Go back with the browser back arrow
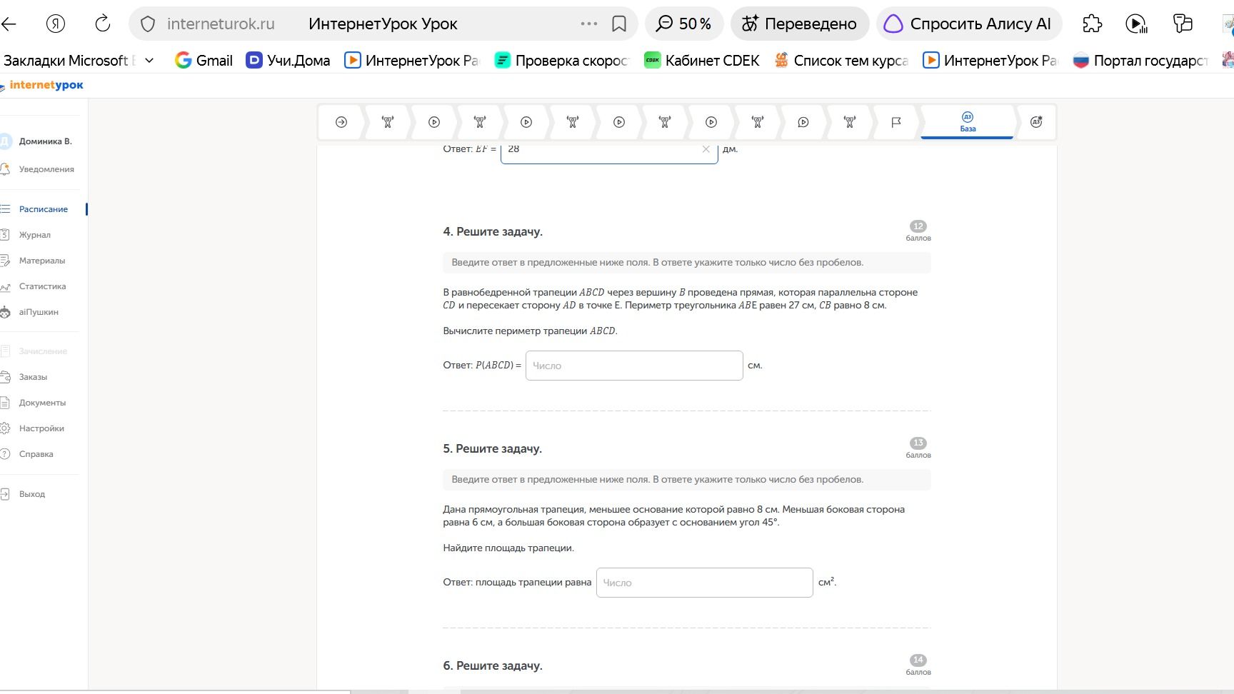The width and height of the screenshot is (1234, 694). coord(9,24)
